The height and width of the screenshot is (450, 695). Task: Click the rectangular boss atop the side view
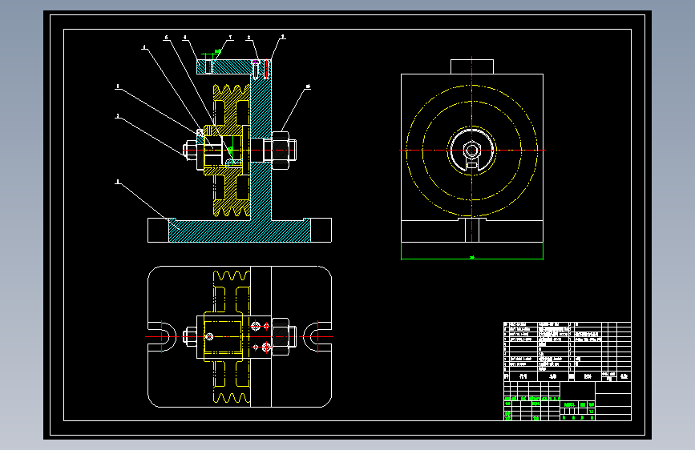pos(472,67)
